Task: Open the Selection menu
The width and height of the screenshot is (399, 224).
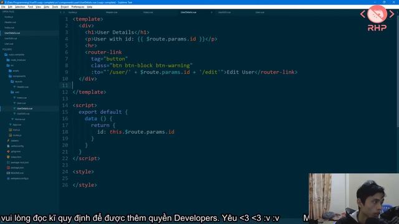Action: (20, 7)
